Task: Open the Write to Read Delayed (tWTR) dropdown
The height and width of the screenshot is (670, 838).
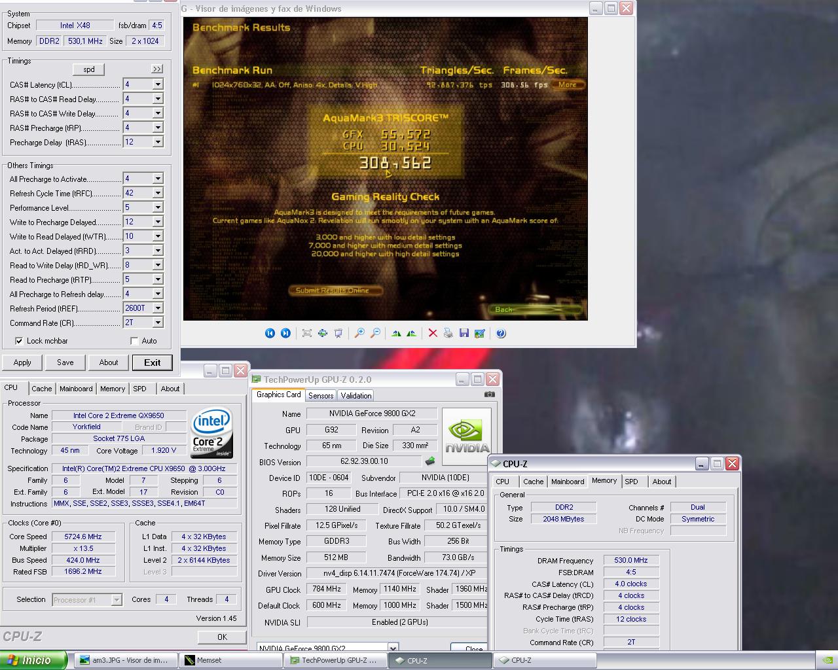Action: point(158,236)
